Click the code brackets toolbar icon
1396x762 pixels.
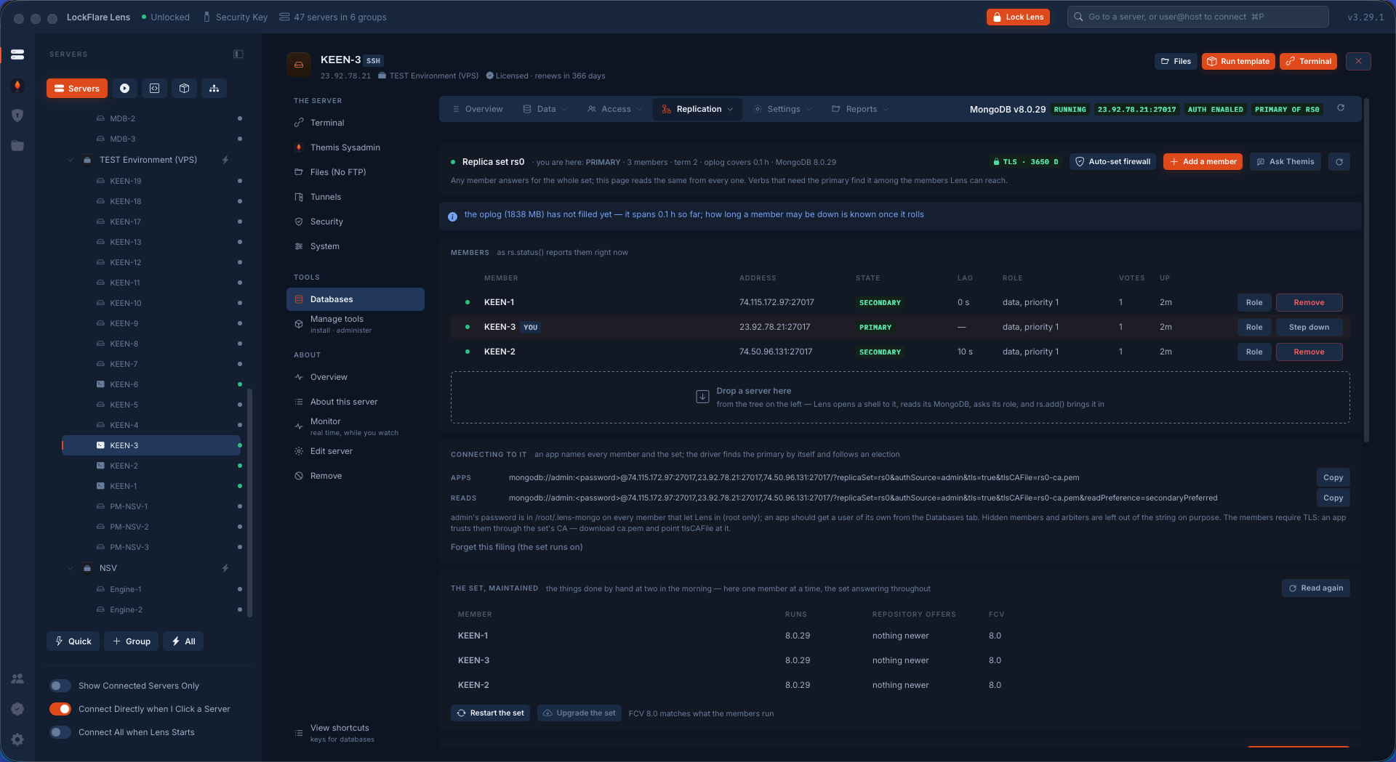(x=154, y=89)
